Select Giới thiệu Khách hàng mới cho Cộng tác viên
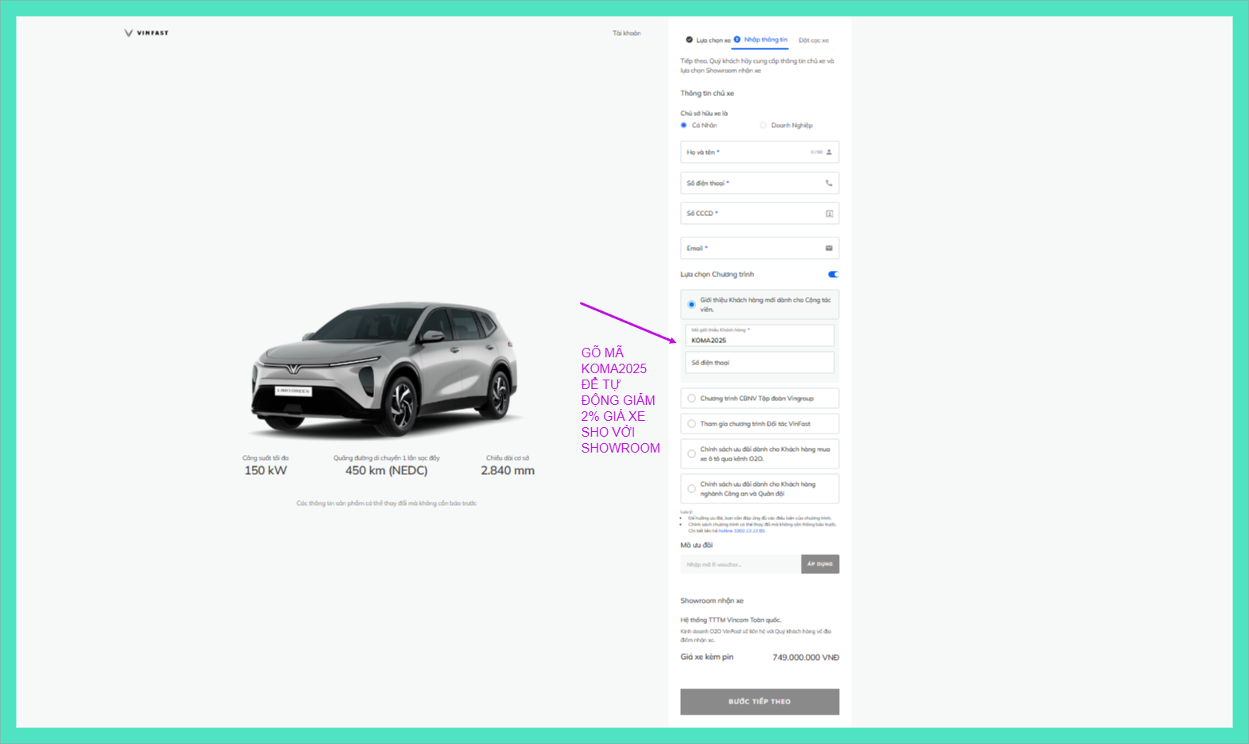Screen dimensions: 1249x744 click(x=691, y=305)
